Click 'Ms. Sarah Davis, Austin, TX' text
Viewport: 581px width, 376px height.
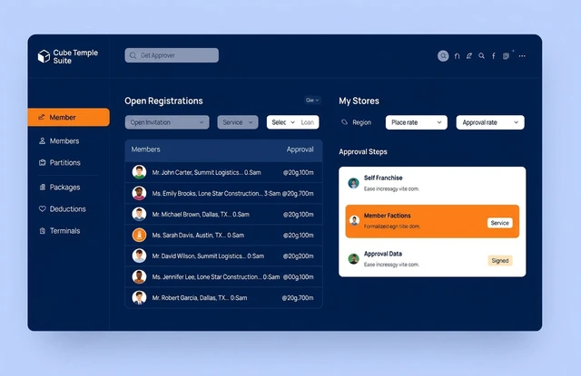187,236
